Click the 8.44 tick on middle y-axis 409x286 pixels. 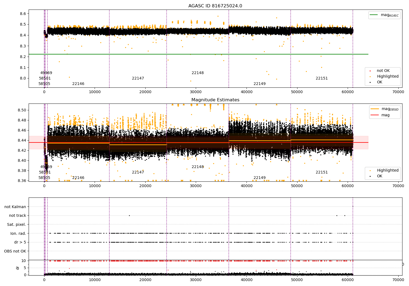[x=22, y=140]
